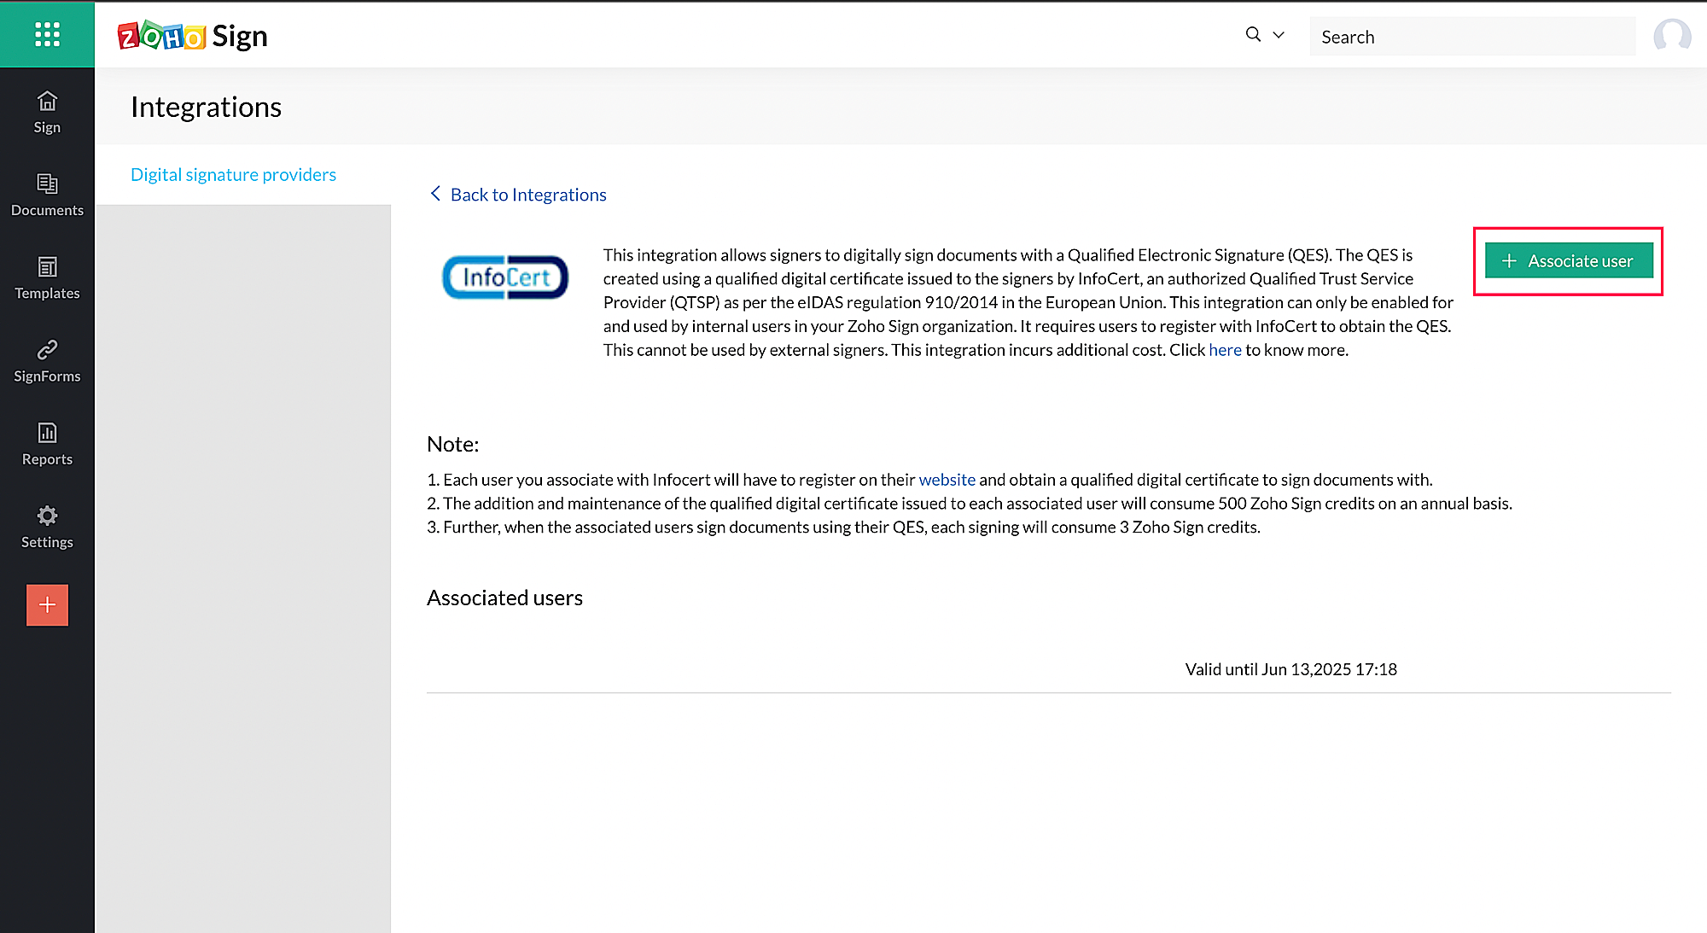Click the Zoho Sign logo

coord(193,36)
